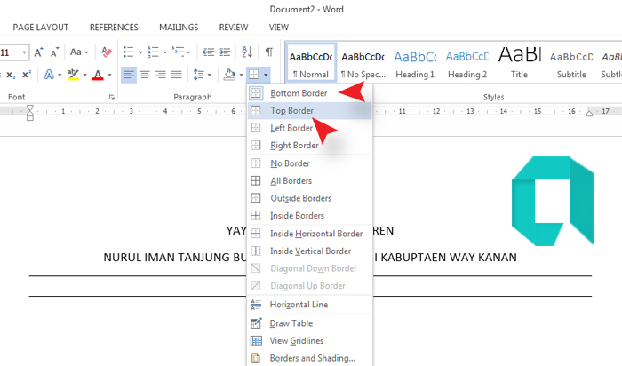This screenshot has height=366, width=622.
Task: Open the font color dropdown arrow
Action: pyautogui.click(x=109, y=75)
